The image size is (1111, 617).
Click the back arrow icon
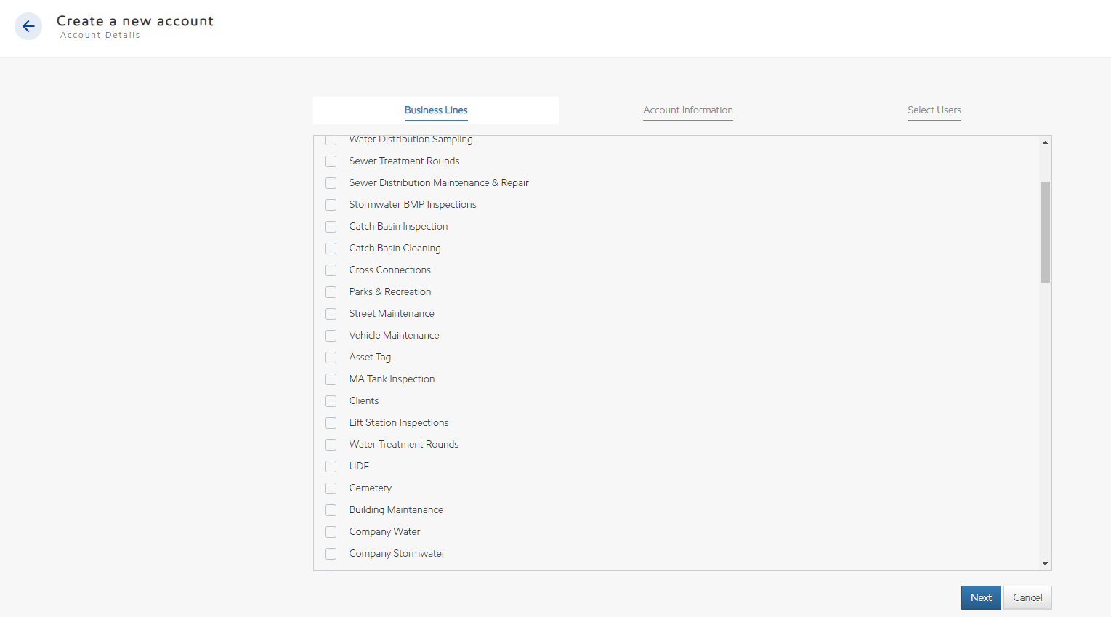coord(28,27)
